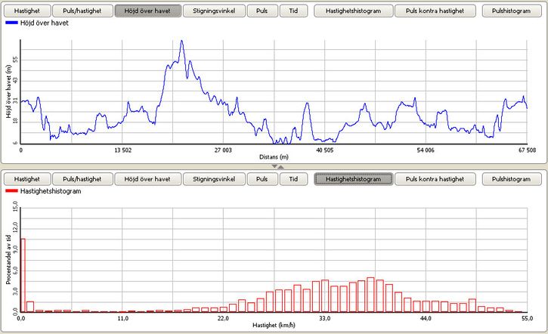Open Pulshistogram in upper chart panel
The height and width of the screenshot is (334, 548).
[x=512, y=11]
